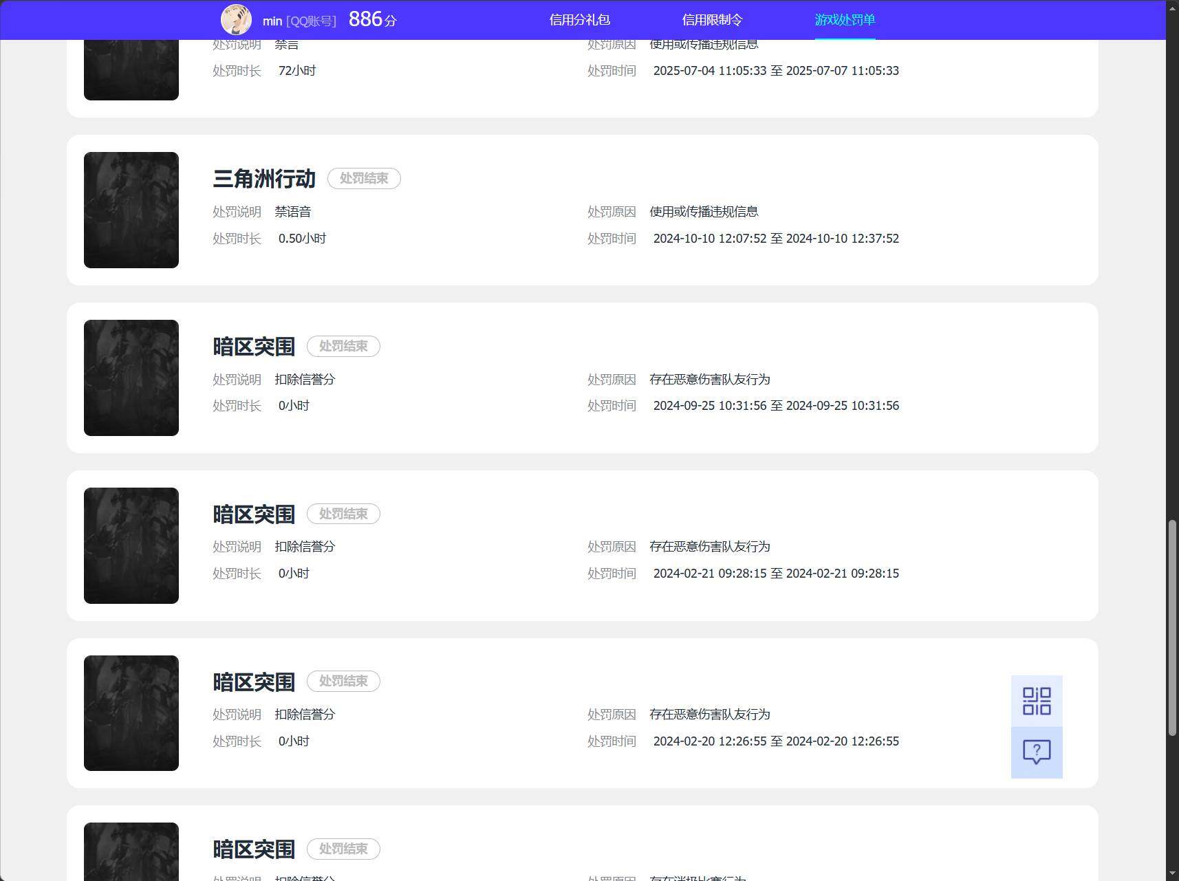Click time range starting 2024-02-21 09:28:15
The width and height of the screenshot is (1179, 881).
click(x=776, y=574)
